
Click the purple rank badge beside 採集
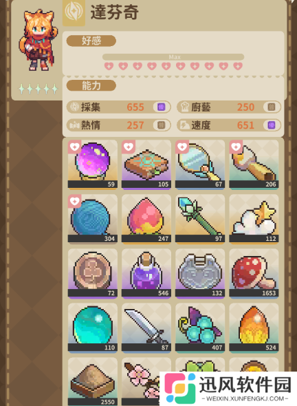(161, 107)
